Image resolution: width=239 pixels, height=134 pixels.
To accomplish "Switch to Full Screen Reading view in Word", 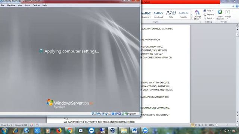I will (196, 125).
